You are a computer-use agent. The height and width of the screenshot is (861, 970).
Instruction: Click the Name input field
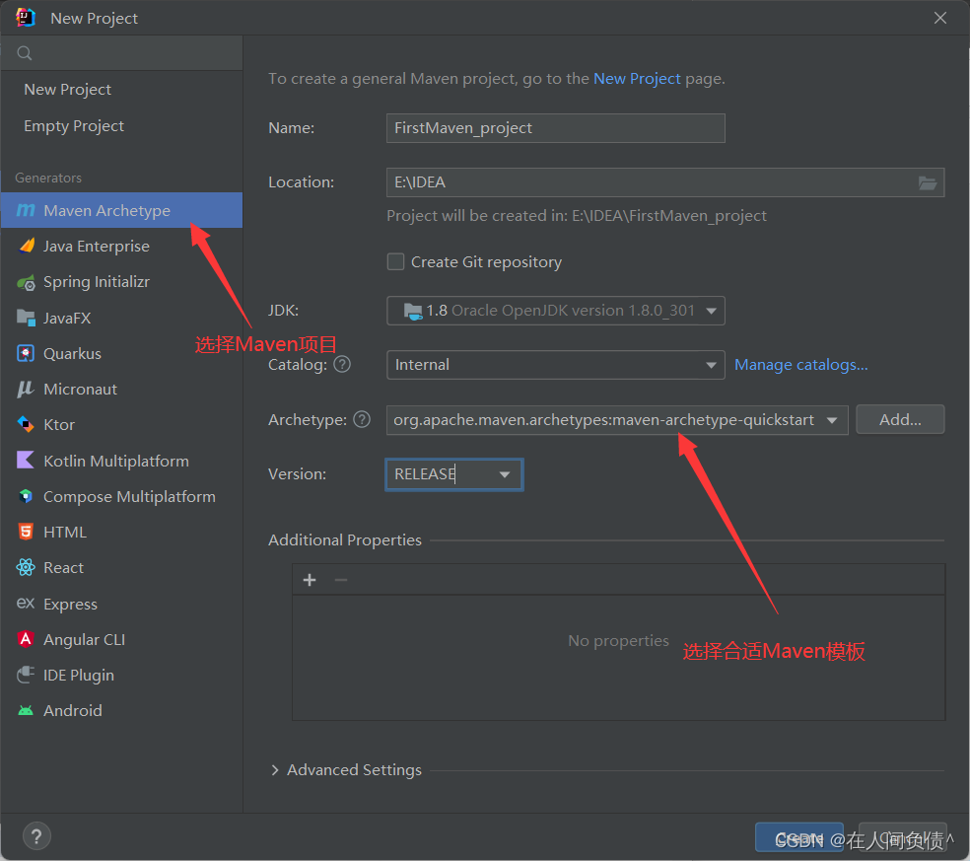(x=556, y=128)
